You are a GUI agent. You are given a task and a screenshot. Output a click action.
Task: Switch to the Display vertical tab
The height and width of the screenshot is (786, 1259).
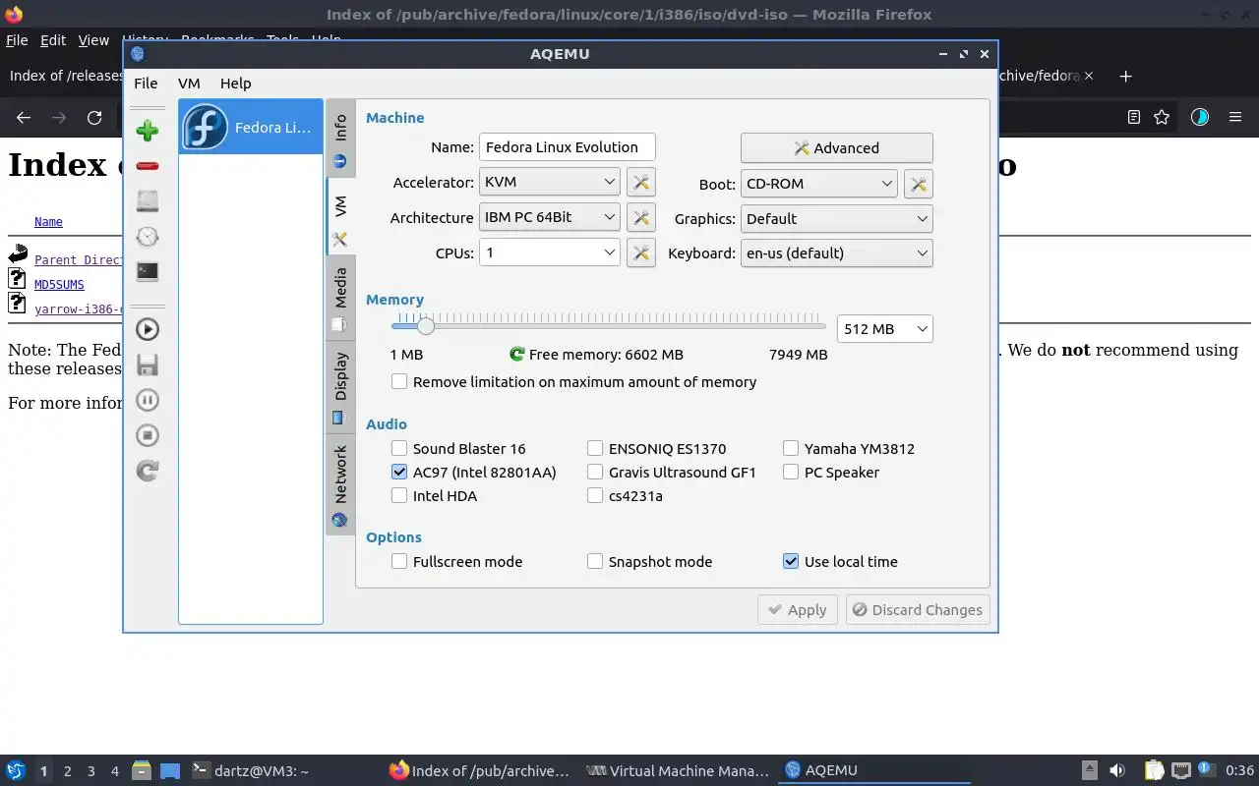tap(340, 387)
